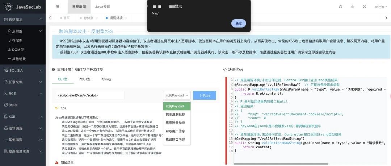Choose 窃取用户信息 from payload list
The width and height of the screenshot is (391, 166).
[175, 131]
